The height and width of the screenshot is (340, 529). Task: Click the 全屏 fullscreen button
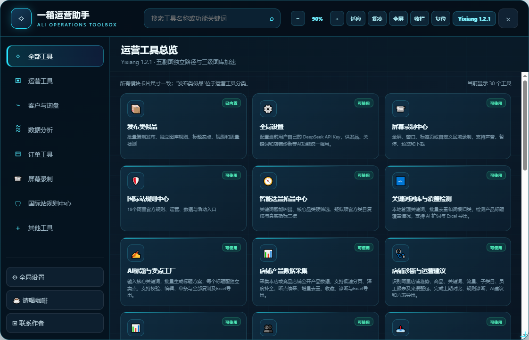pyautogui.click(x=398, y=18)
